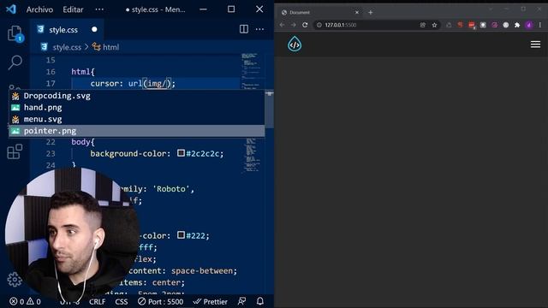This screenshot has width=548, height=308.
Task: Click the style.css breadcrumb
Action: (67, 47)
